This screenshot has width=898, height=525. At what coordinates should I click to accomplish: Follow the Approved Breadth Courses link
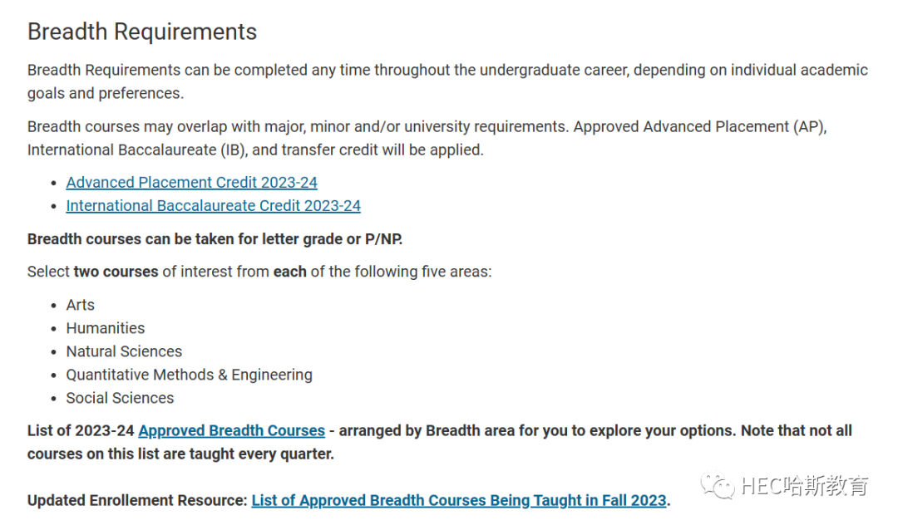coord(231,430)
